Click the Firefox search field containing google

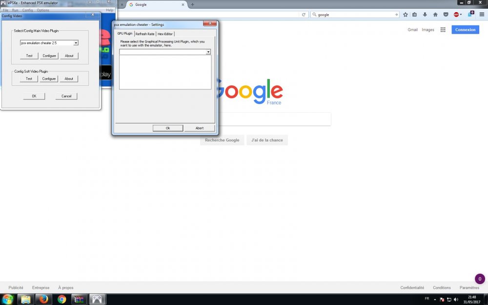(355, 15)
